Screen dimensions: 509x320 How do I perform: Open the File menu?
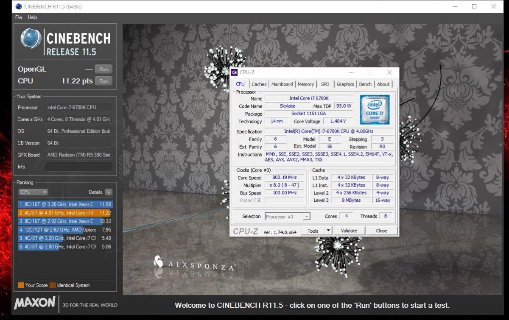[x=19, y=17]
